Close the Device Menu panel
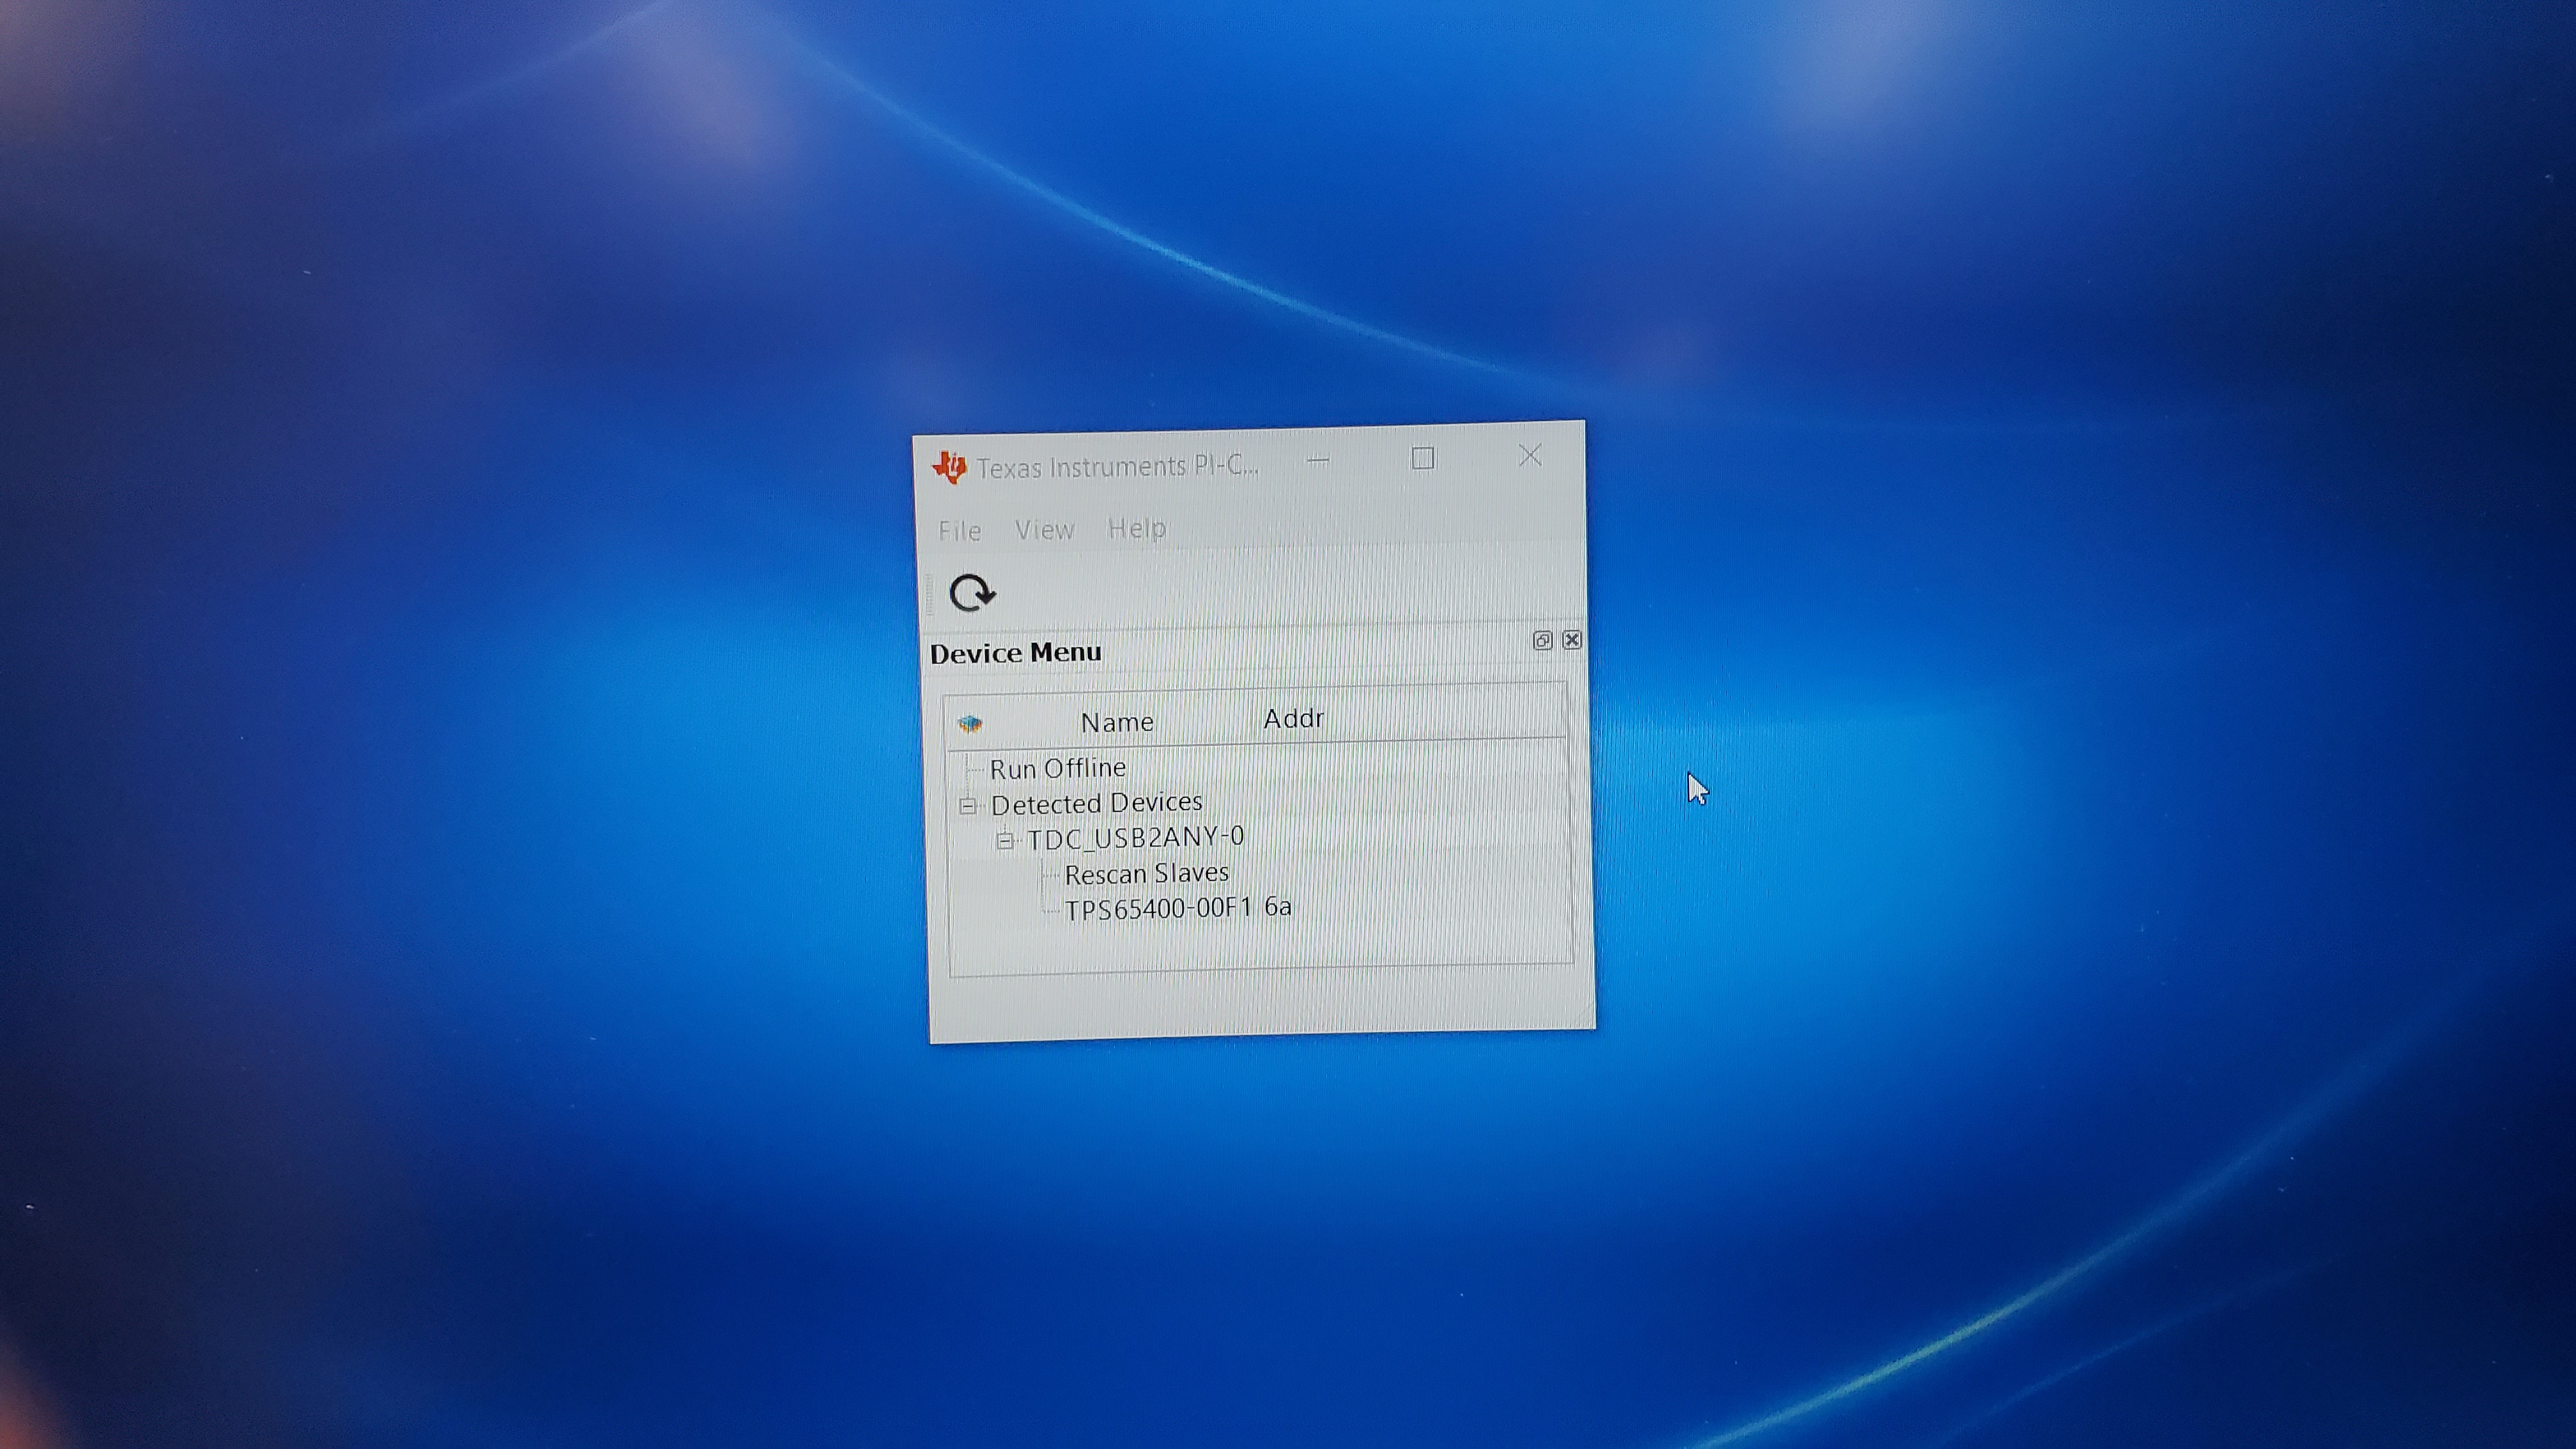This screenshot has width=2576, height=1449. click(x=1572, y=640)
